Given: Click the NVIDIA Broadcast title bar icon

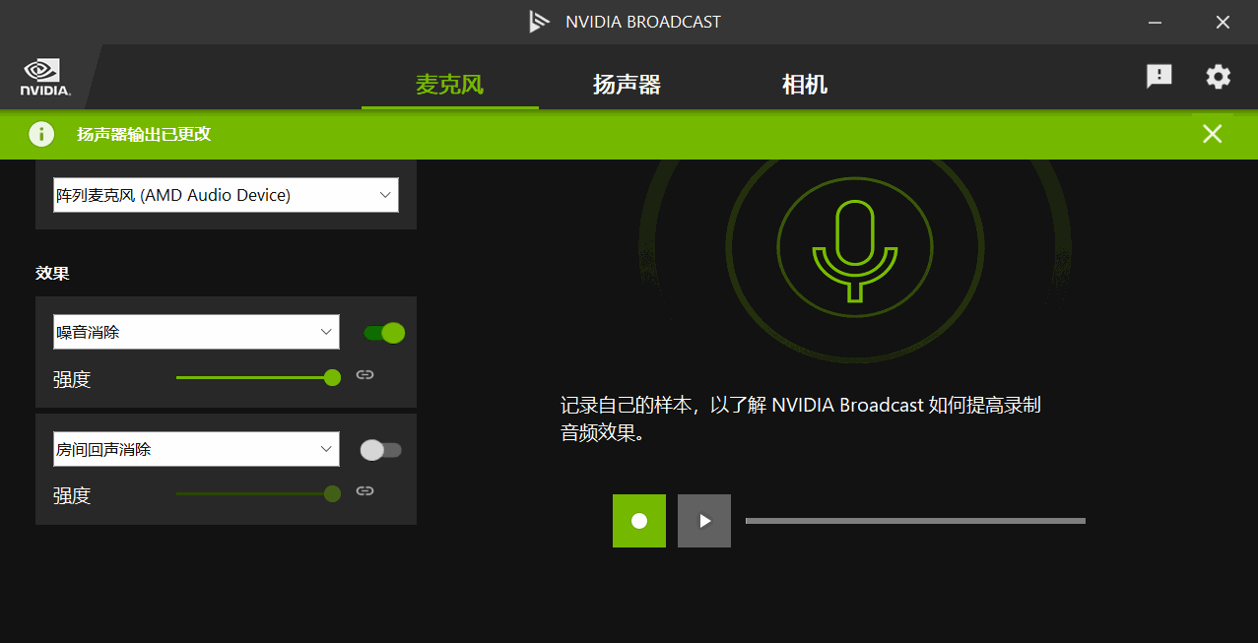Looking at the screenshot, I should point(539,22).
